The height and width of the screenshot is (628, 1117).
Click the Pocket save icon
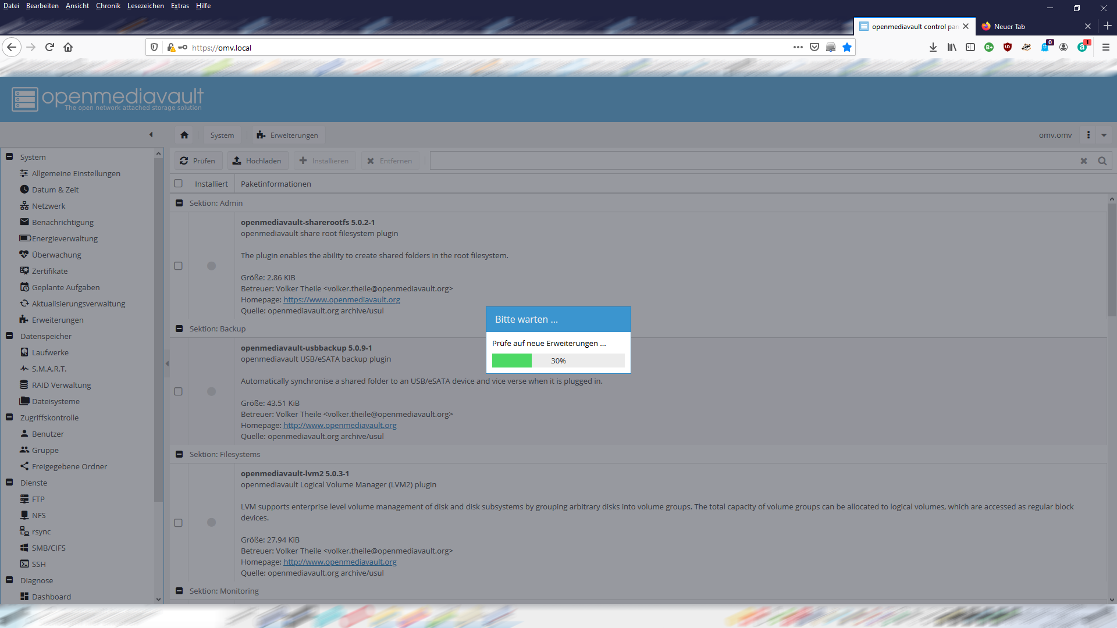[814, 47]
